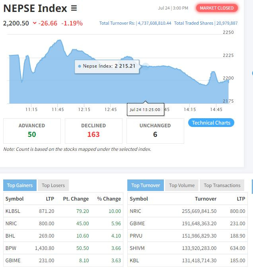Click KLBSL's 10.00 percent change

pos(115,211)
